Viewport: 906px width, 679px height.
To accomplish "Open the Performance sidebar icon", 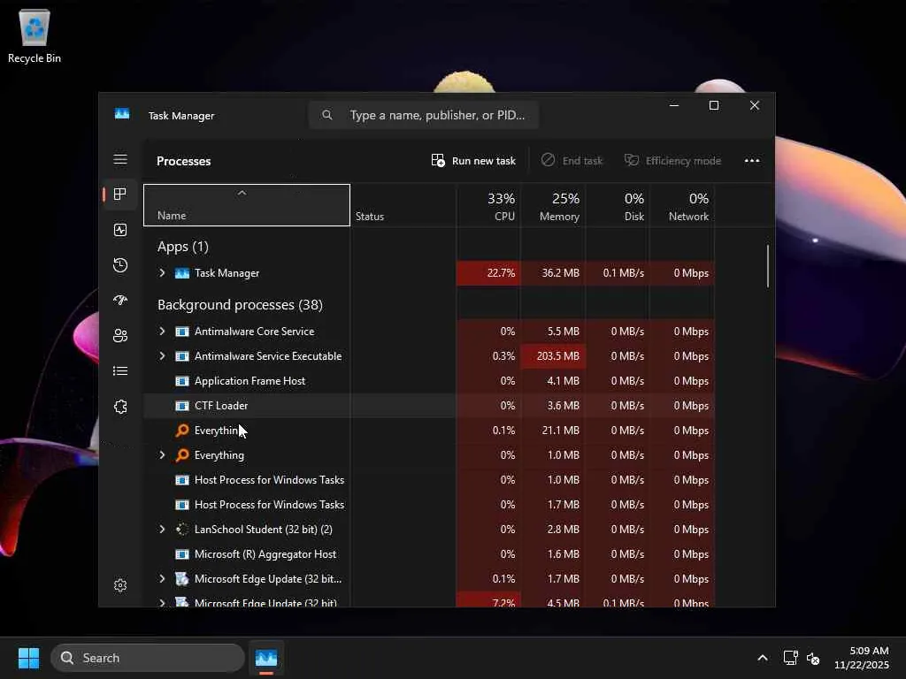I will 120,230.
